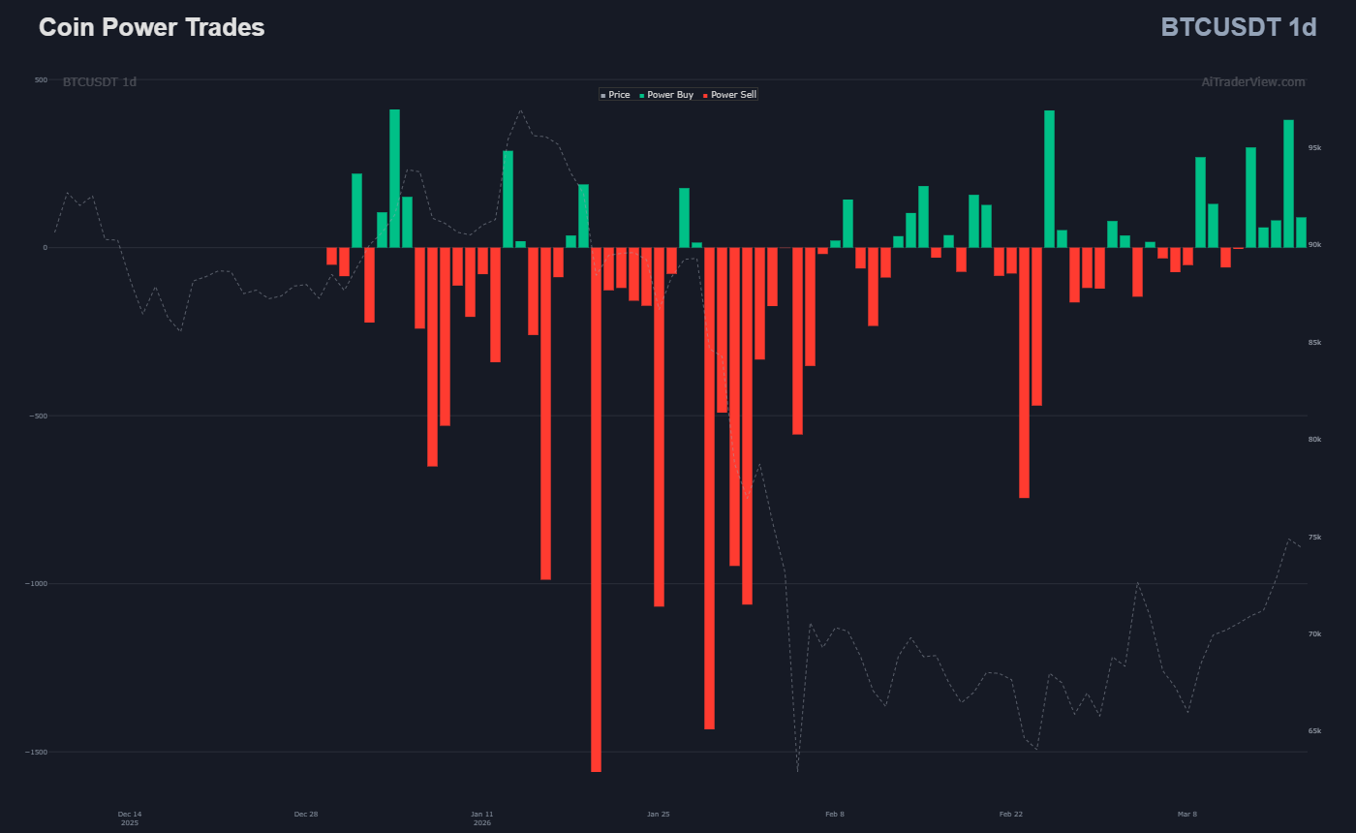Click the red Power Sell legend swatch
Viewport: 1356px width, 833px height.
coord(706,96)
